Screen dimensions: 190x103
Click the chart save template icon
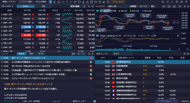(169, 6)
